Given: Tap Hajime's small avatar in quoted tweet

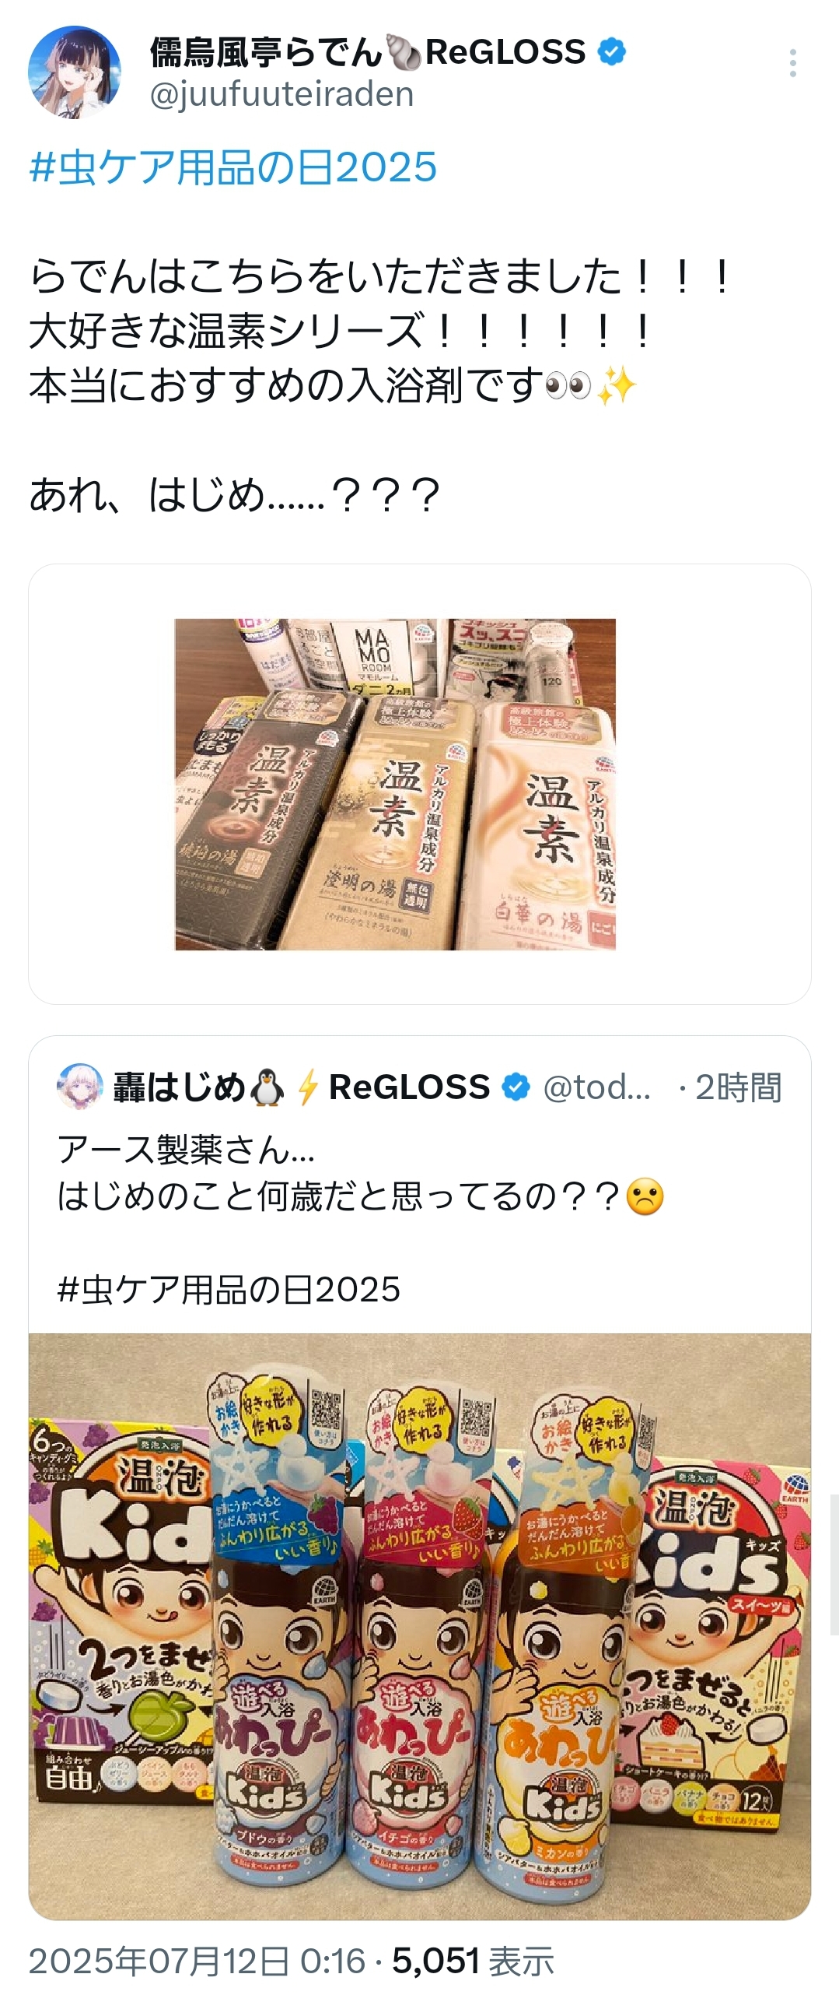Looking at the screenshot, I should pyautogui.click(x=80, y=1087).
